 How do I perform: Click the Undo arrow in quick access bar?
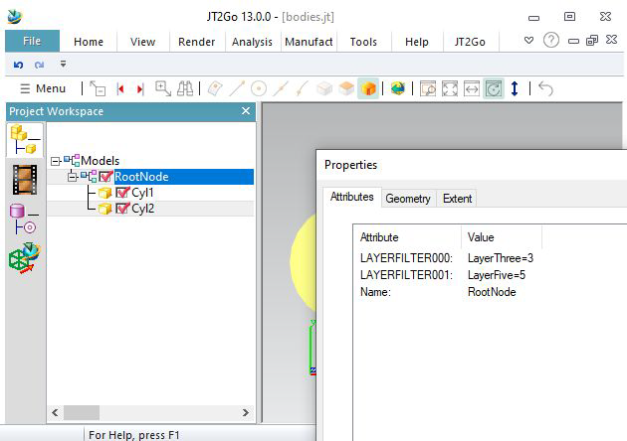(x=18, y=65)
